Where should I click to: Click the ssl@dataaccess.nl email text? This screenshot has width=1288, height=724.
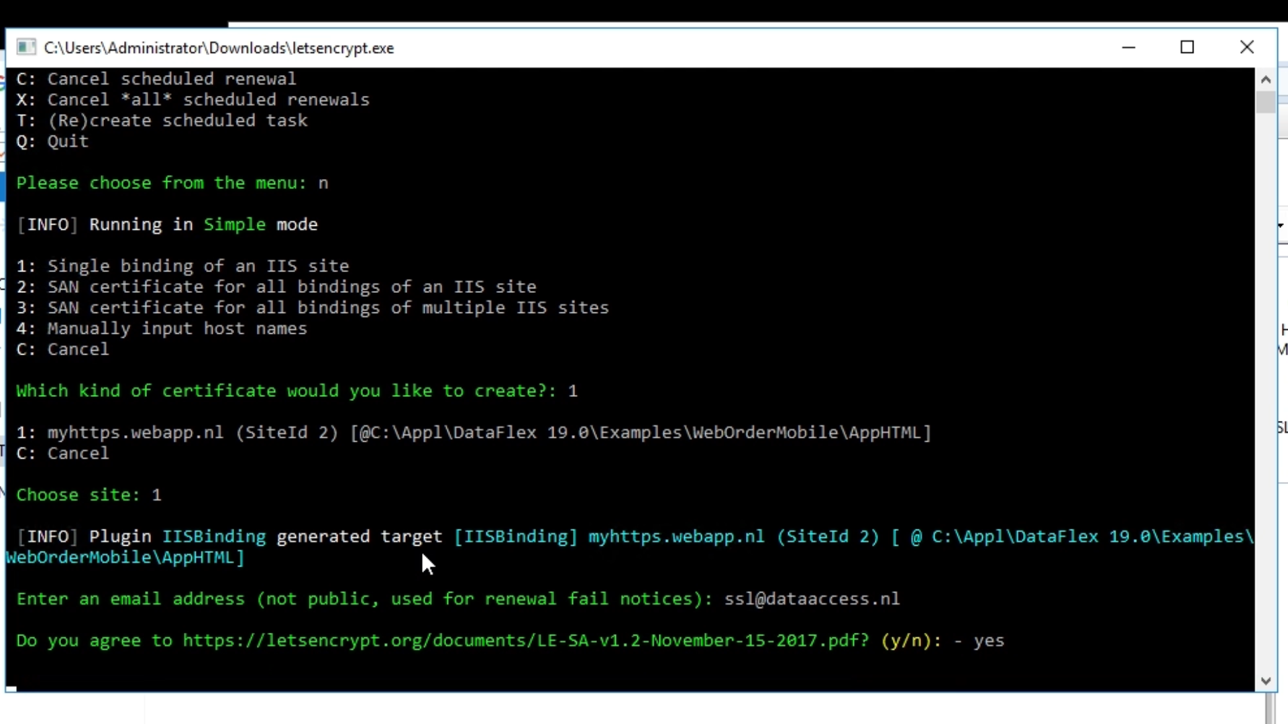coord(811,599)
